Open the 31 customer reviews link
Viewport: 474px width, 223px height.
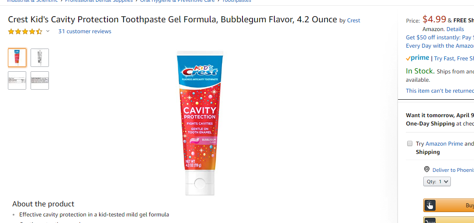click(85, 31)
